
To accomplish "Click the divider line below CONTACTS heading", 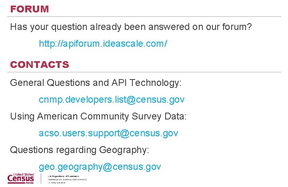I will pos(144,72).
